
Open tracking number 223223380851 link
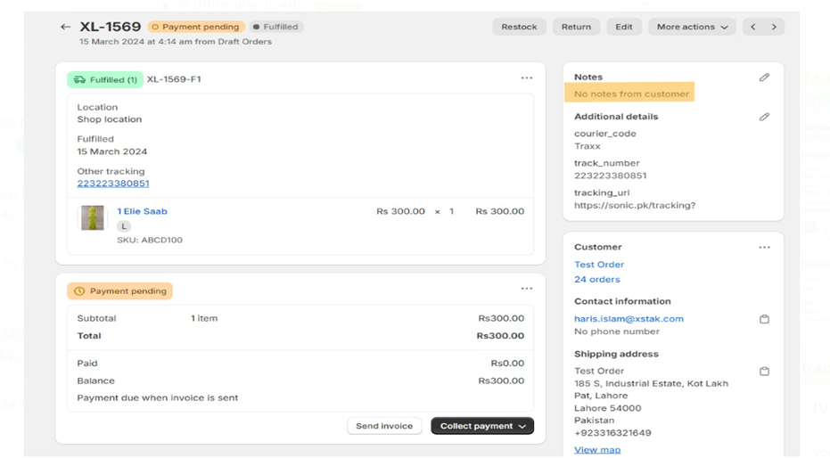[x=113, y=184]
